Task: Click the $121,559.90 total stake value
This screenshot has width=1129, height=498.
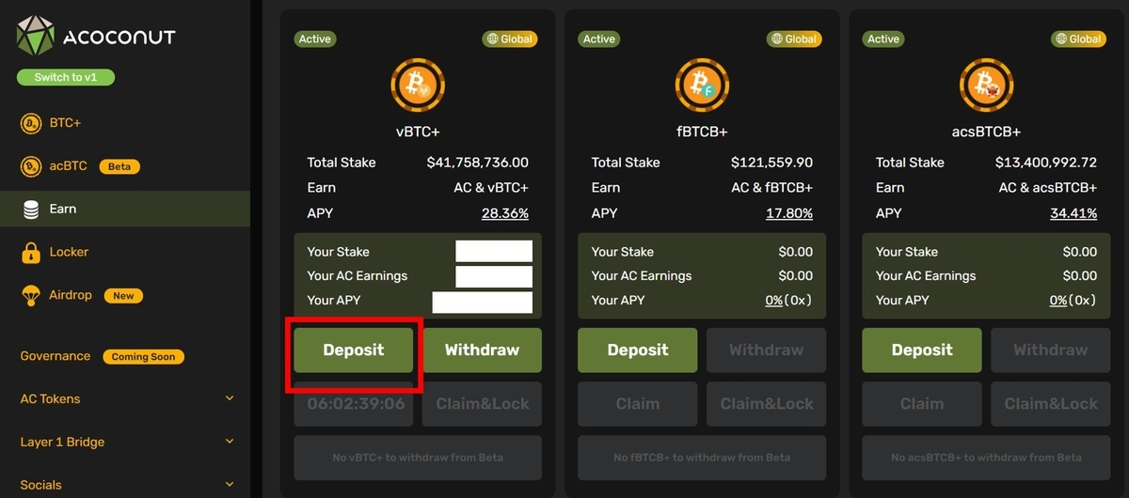Action: click(x=771, y=163)
